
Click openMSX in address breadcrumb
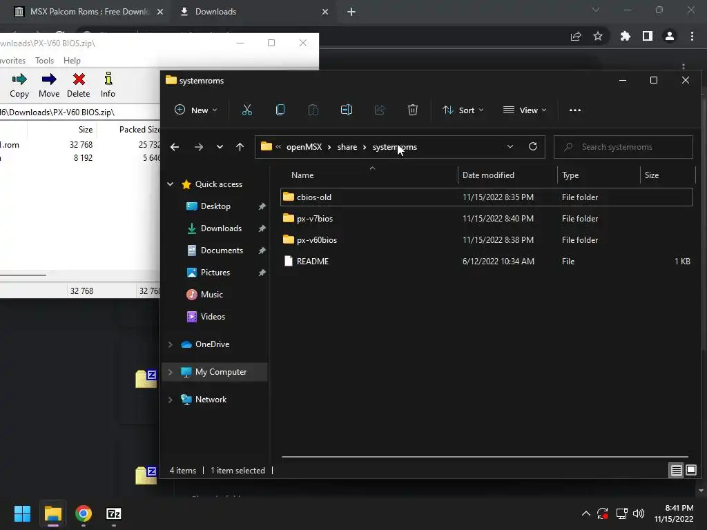tap(304, 147)
